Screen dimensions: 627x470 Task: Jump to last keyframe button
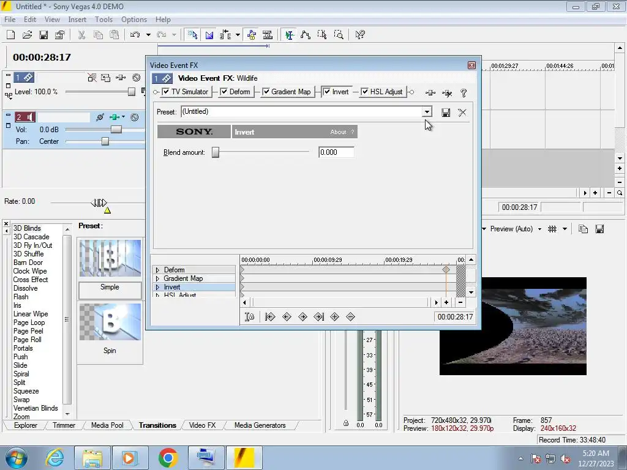[x=318, y=317]
